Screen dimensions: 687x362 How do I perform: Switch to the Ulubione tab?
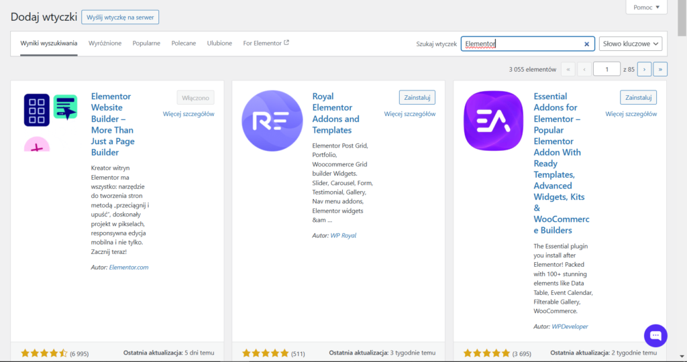click(x=219, y=44)
